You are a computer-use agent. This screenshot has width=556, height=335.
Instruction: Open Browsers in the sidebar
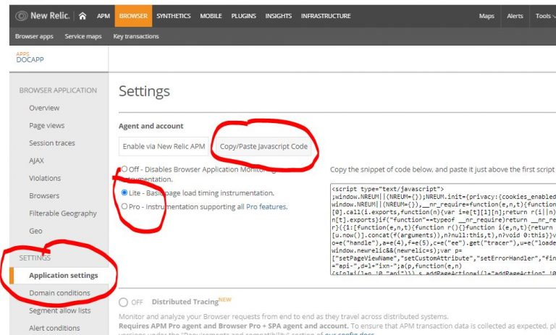point(44,195)
